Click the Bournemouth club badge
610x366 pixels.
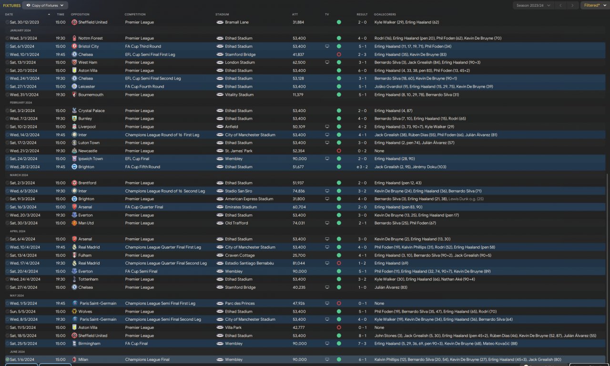coord(74,95)
